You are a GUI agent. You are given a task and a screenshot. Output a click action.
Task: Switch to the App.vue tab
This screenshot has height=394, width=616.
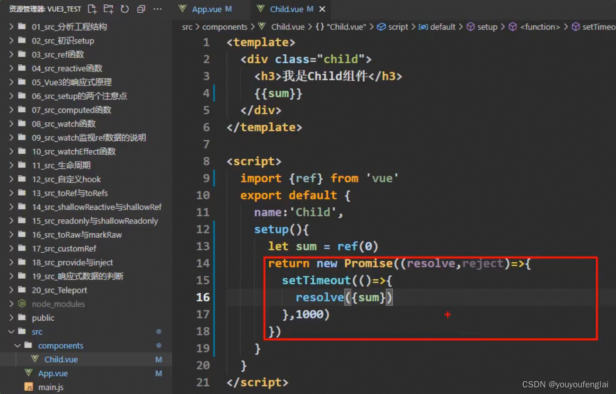pos(205,9)
